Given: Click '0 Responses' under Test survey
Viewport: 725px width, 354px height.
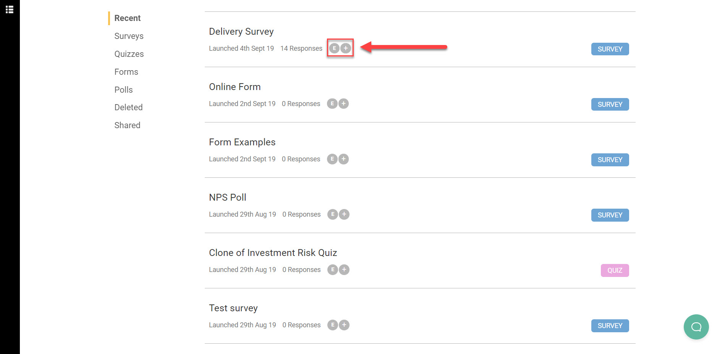Looking at the screenshot, I should [301, 325].
